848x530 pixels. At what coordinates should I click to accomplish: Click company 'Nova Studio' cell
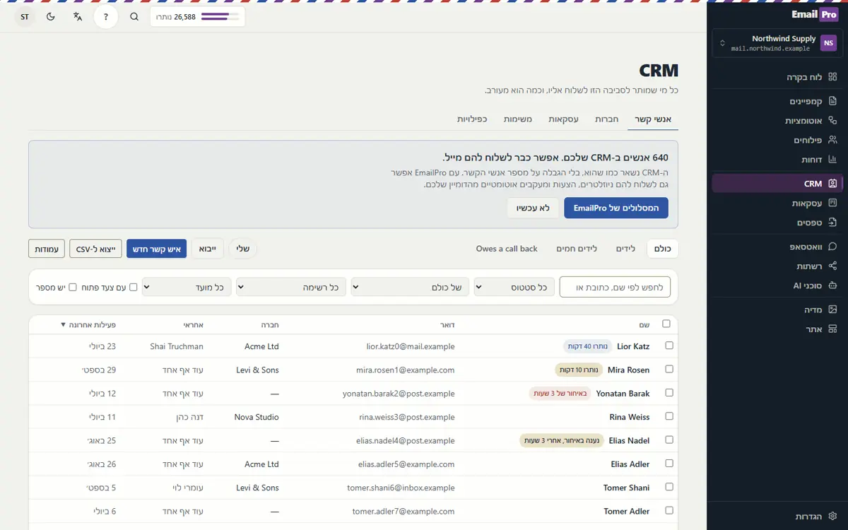tap(257, 417)
